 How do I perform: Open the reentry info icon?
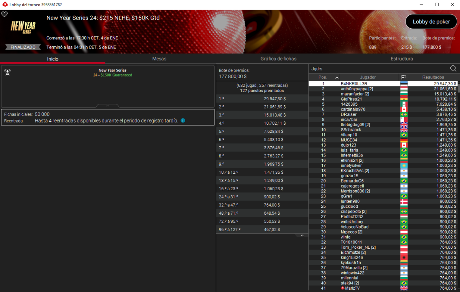click(x=183, y=121)
